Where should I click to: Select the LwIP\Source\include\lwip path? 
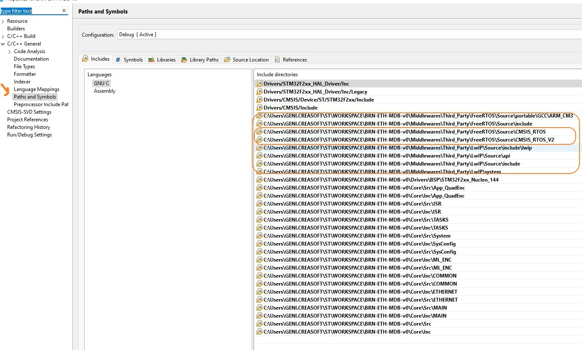point(398,148)
